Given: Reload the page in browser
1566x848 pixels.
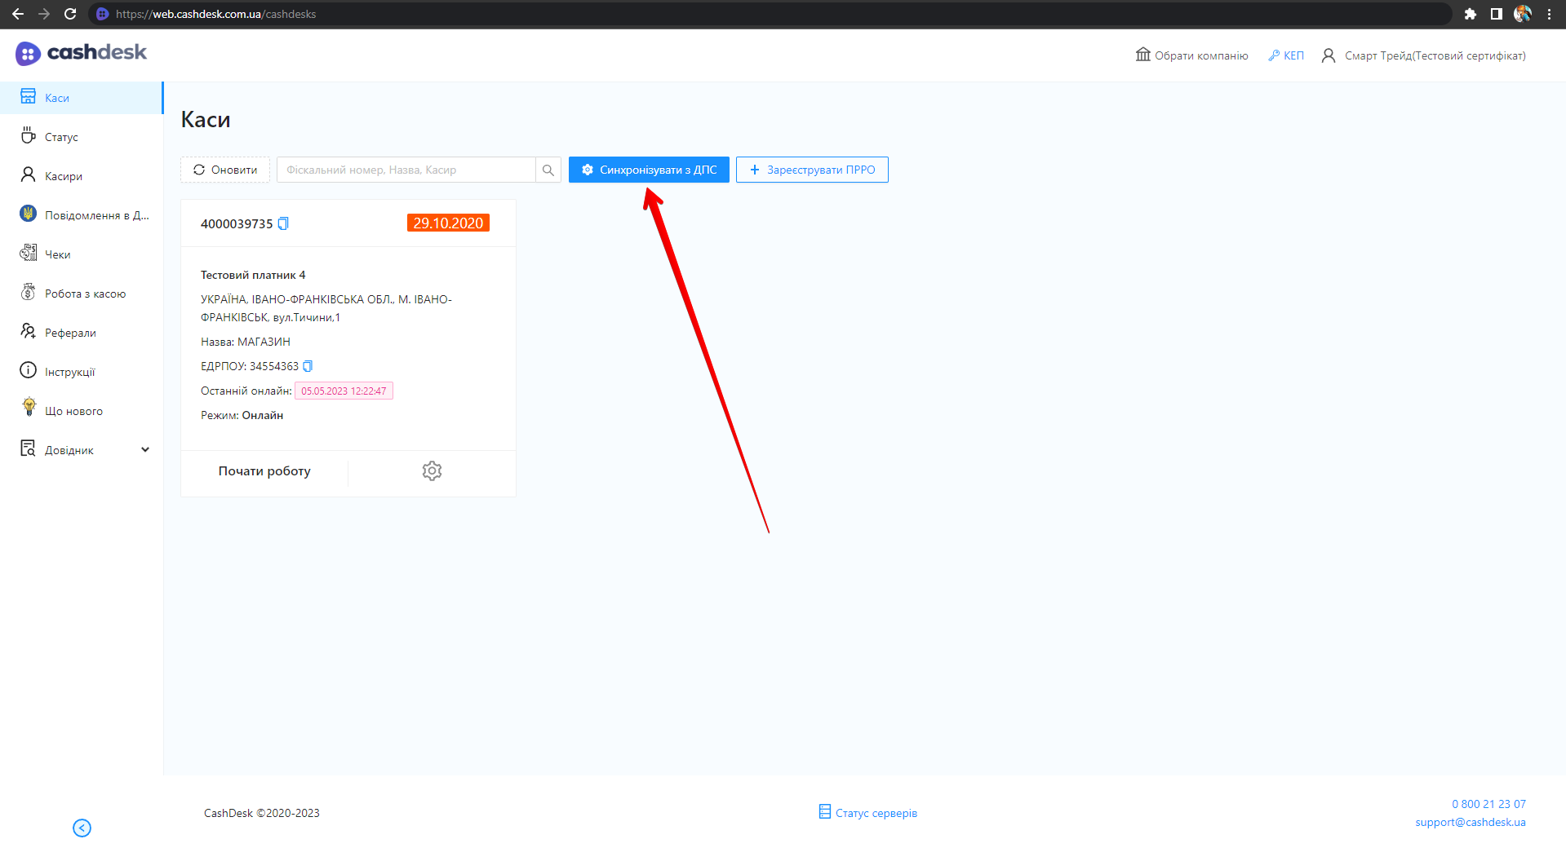Looking at the screenshot, I should click(x=70, y=14).
